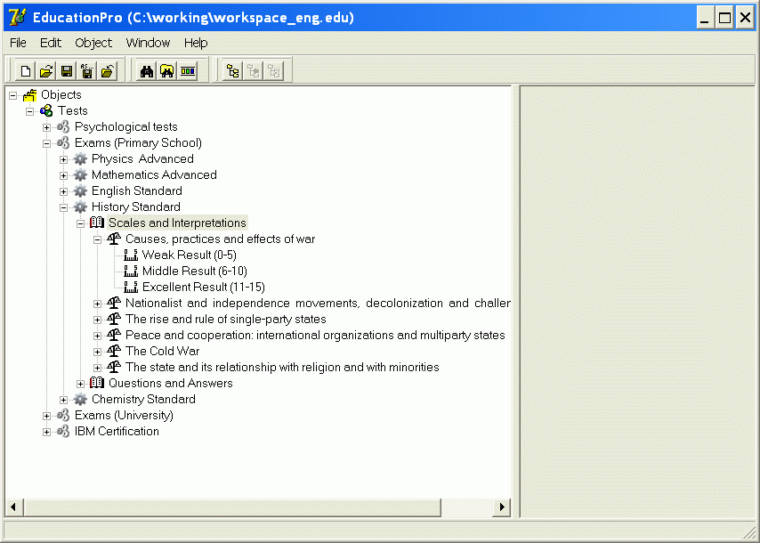The width and height of the screenshot is (760, 543).
Task: Click the Save floppy disk icon
Action: tap(67, 71)
